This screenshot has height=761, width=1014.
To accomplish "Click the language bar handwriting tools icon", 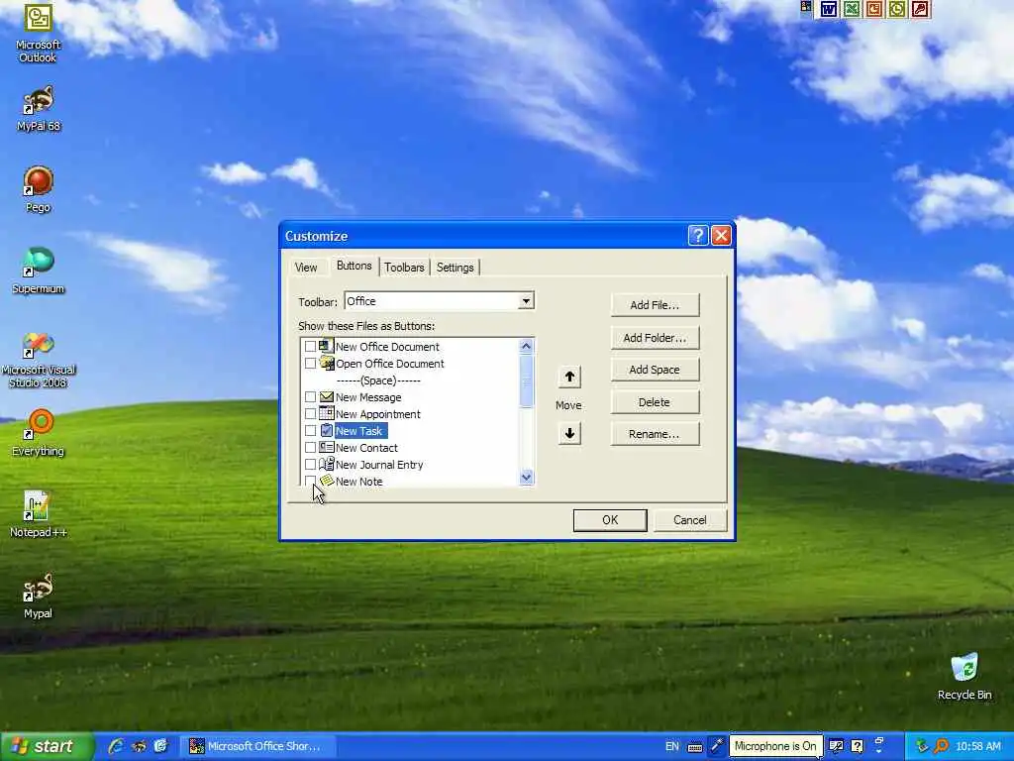I will coord(836,746).
